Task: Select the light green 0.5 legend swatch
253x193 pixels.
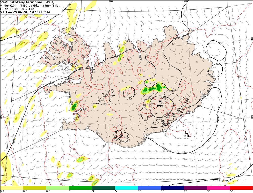Action: [58, 188]
